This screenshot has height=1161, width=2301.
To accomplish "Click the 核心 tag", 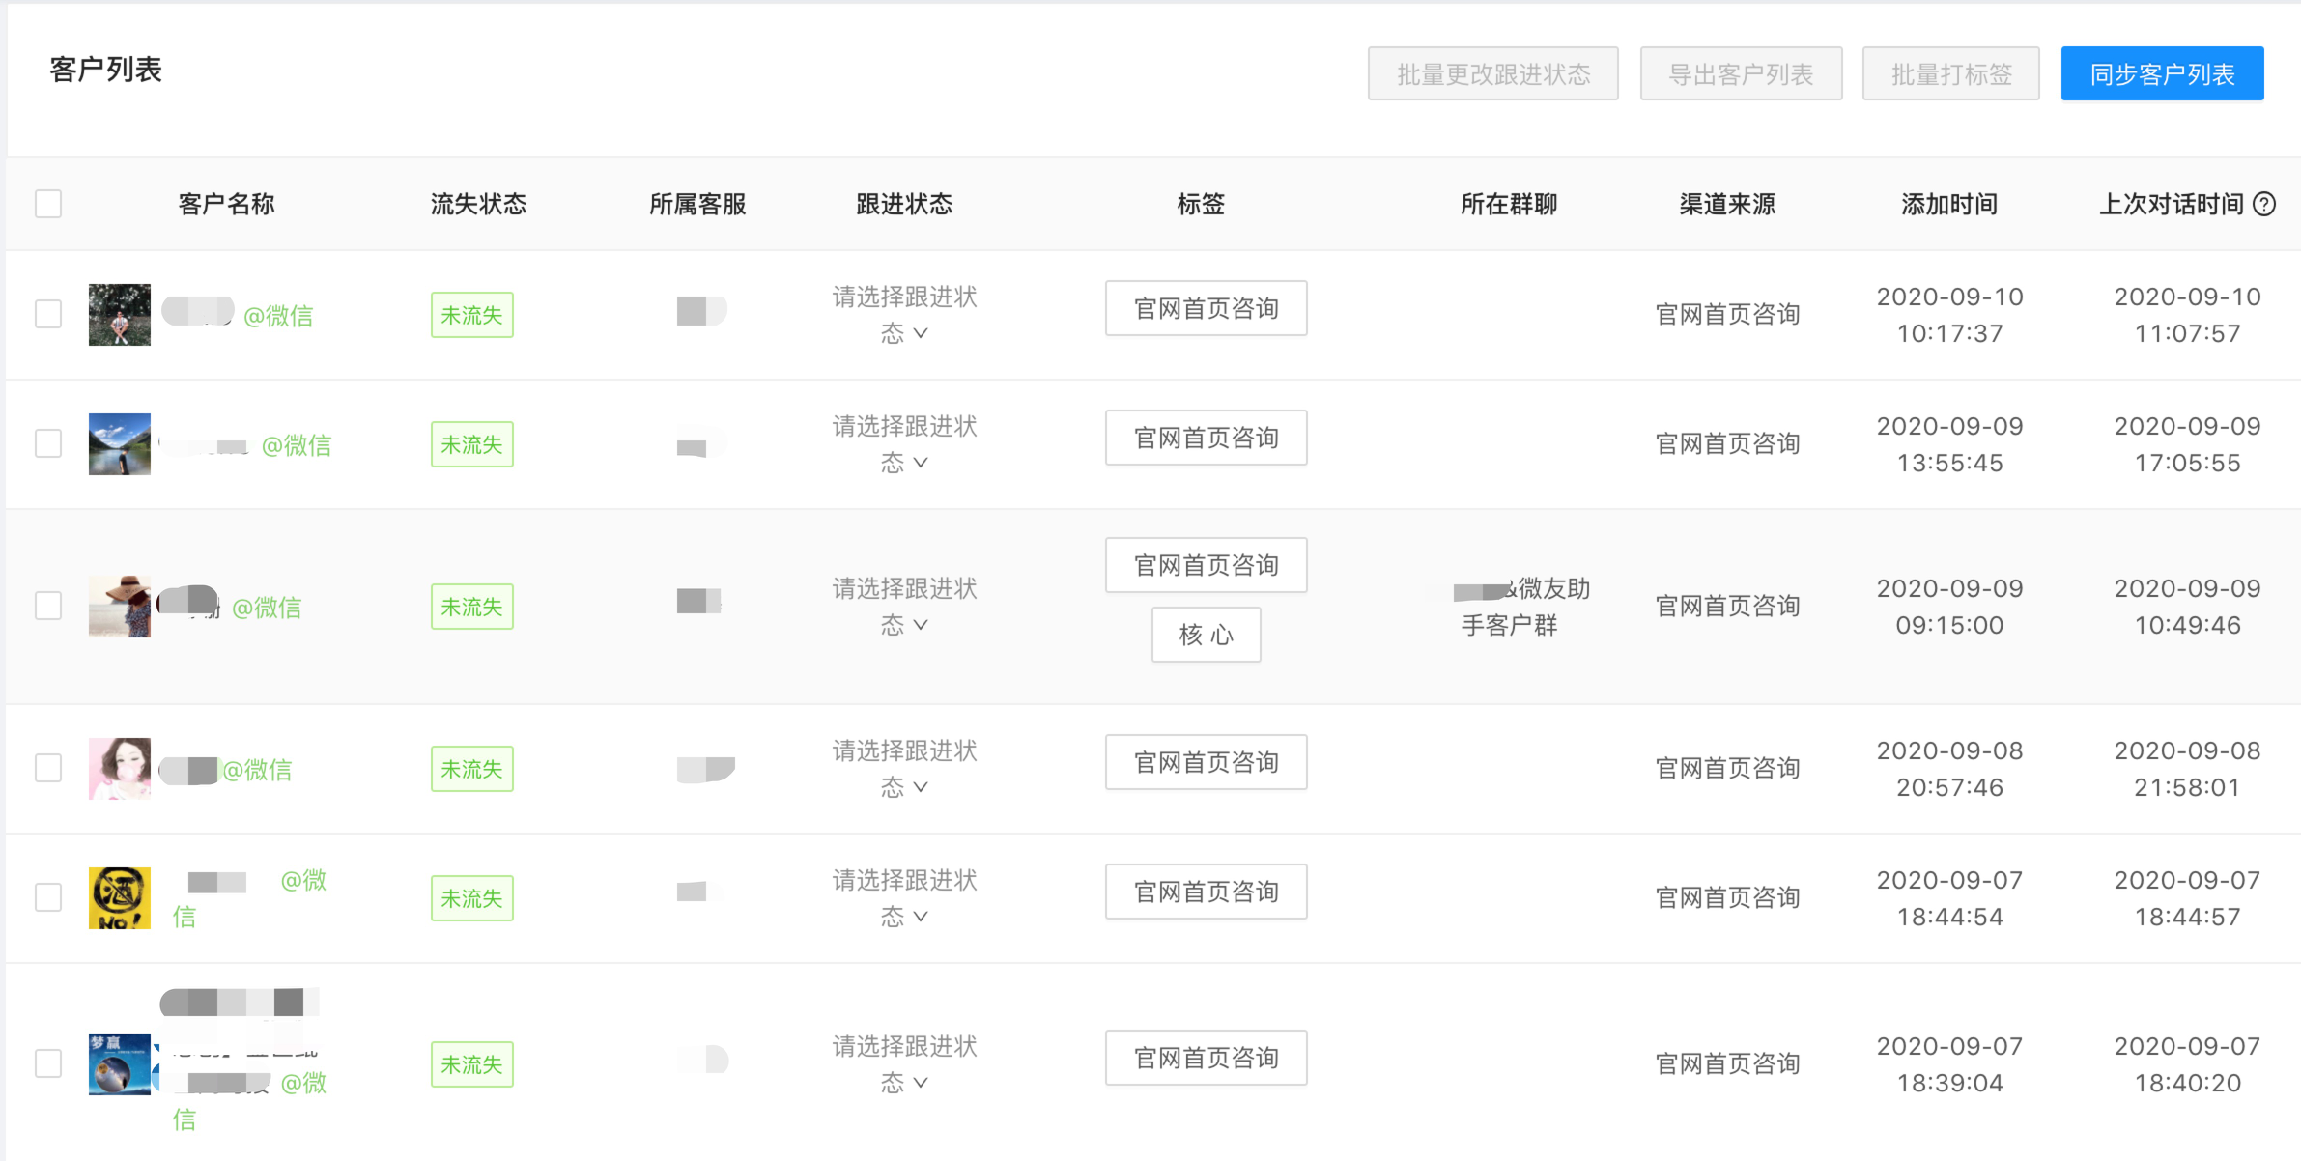I will 1206,635.
